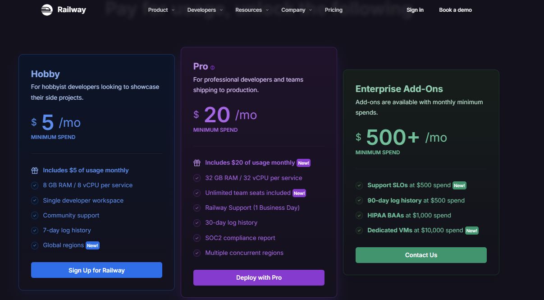Click the Deploy with Pro button
This screenshot has height=300, width=544.
pyautogui.click(x=259, y=277)
